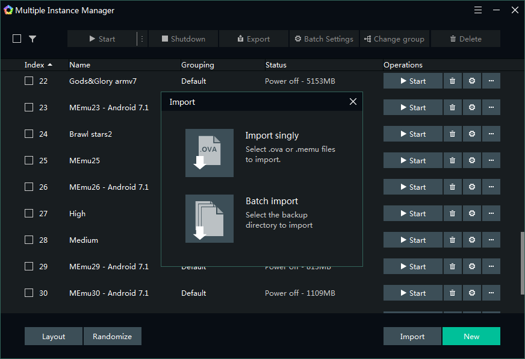Delete Gods&Glory armv7 using its trash icon
The width and height of the screenshot is (525, 359).
point(452,81)
